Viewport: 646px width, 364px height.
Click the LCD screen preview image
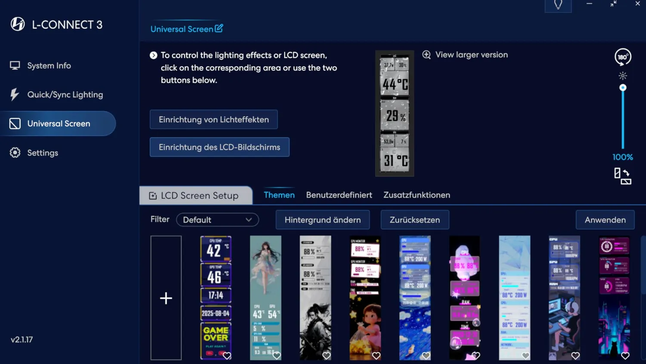394,113
